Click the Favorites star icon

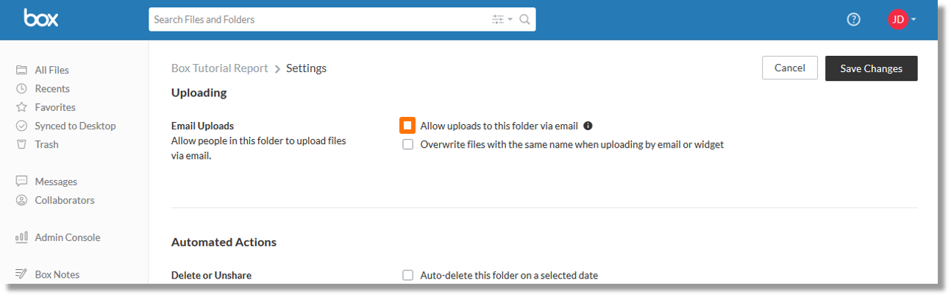pos(21,107)
